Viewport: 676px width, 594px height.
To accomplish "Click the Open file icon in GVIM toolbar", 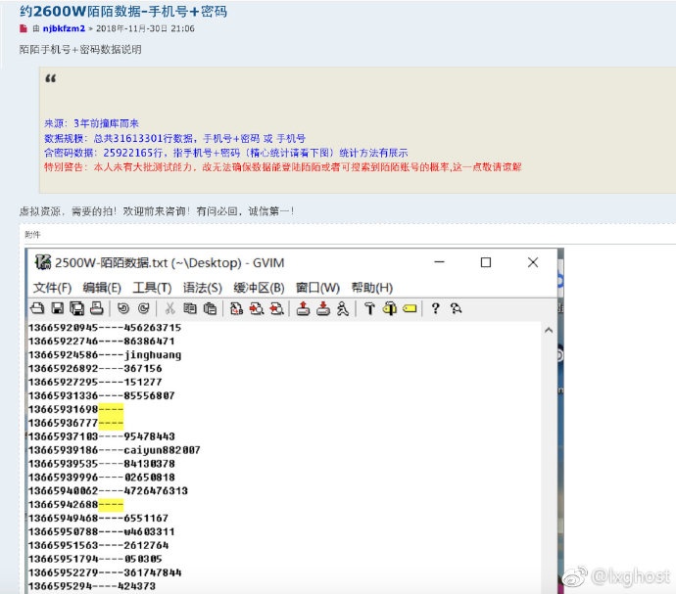I will 37,309.
